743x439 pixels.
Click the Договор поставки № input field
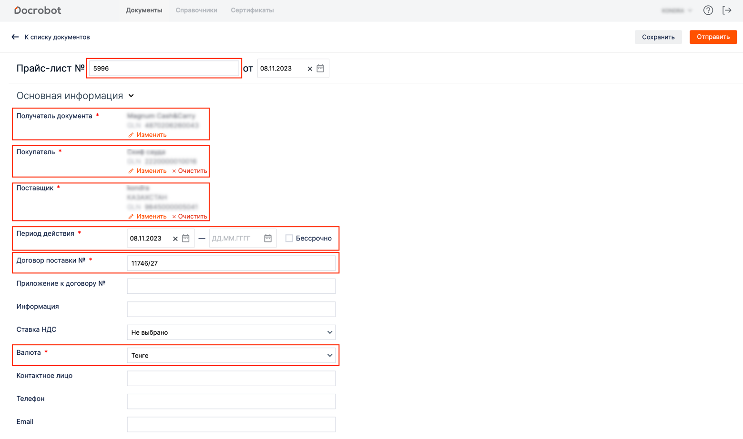tap(231, 263)
